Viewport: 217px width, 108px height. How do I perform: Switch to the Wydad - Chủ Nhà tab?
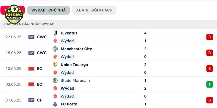point(49,10)
